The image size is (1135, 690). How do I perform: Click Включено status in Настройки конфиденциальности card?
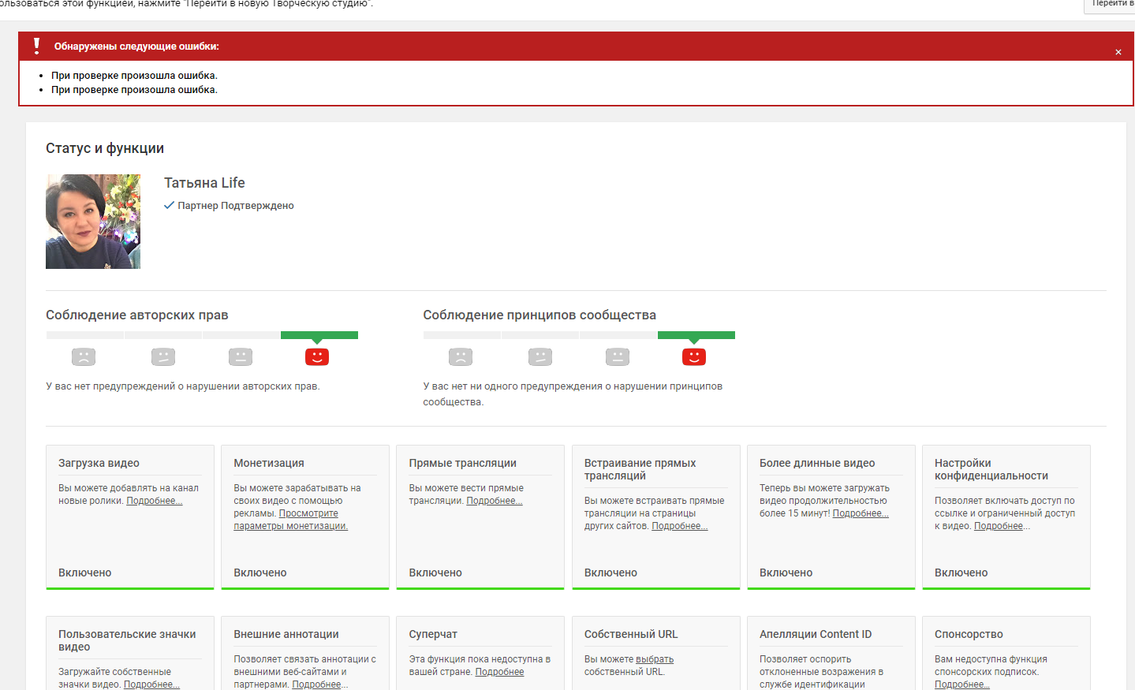(x=961, y=573)
